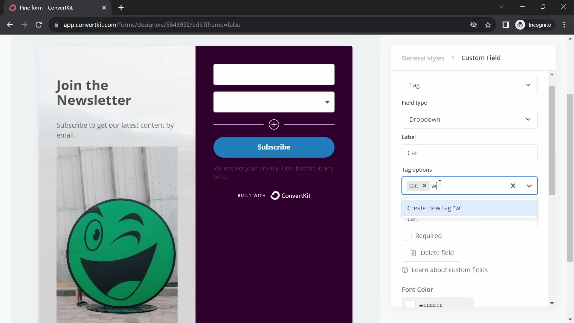Click the Subscribe button on form
Screen dimensions: 574x323
point(274,147)
